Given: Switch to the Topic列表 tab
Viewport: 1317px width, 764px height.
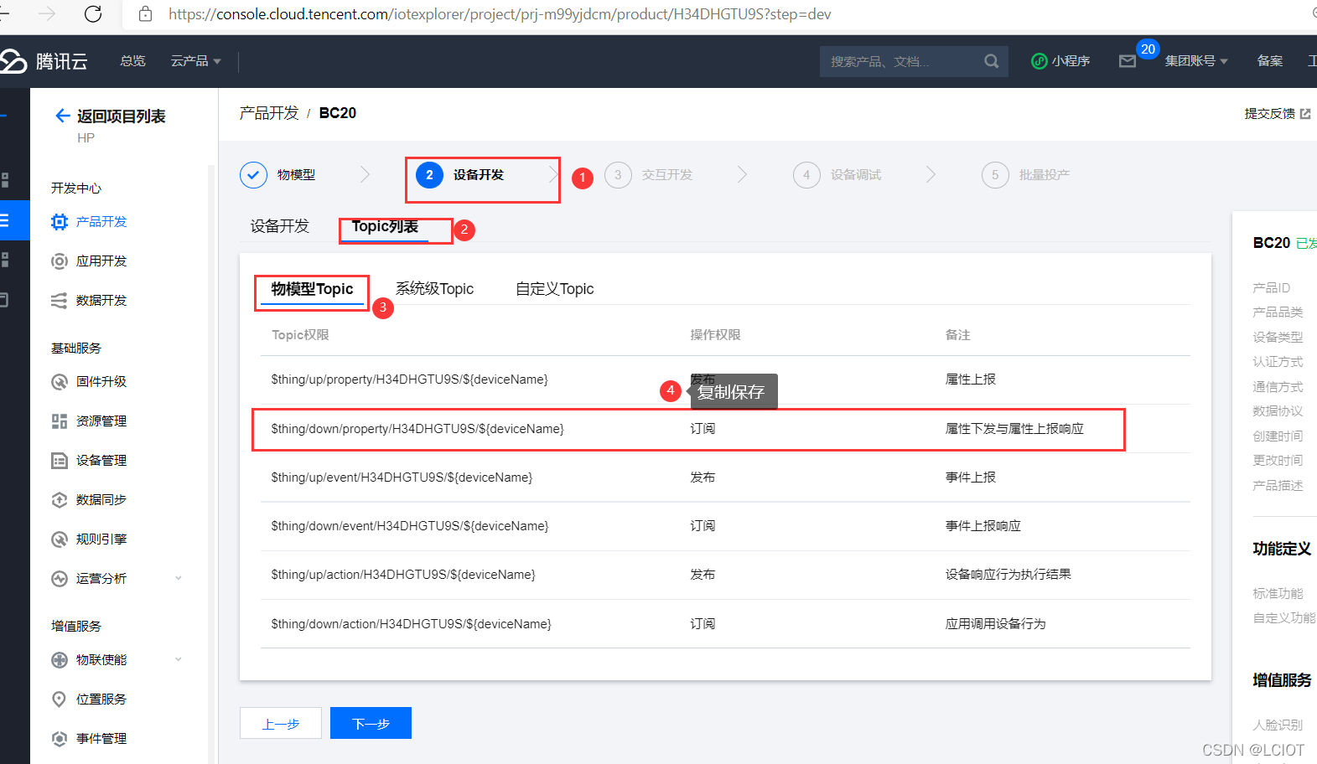Looking at the screenshot, I should coord(385,227).
